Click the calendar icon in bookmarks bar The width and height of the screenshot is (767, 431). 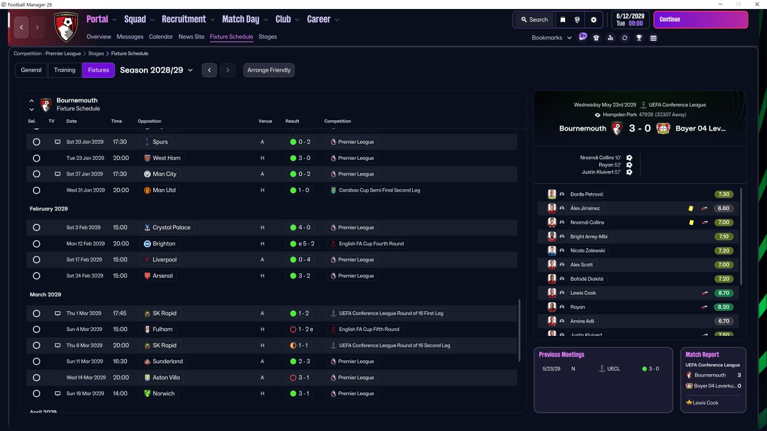pos(653,38)
